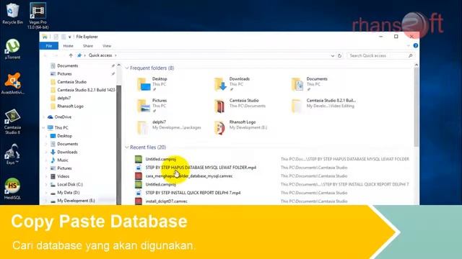Select Camtasia Studio in navigation pane
The width and height of the screenshot is (462, 259).
pos(72,82)
